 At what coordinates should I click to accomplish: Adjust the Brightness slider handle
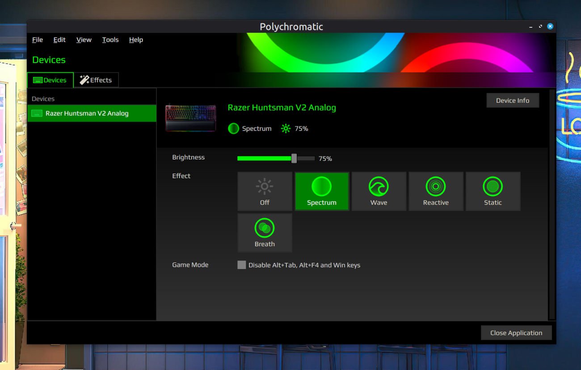click(x=294, y=158)
